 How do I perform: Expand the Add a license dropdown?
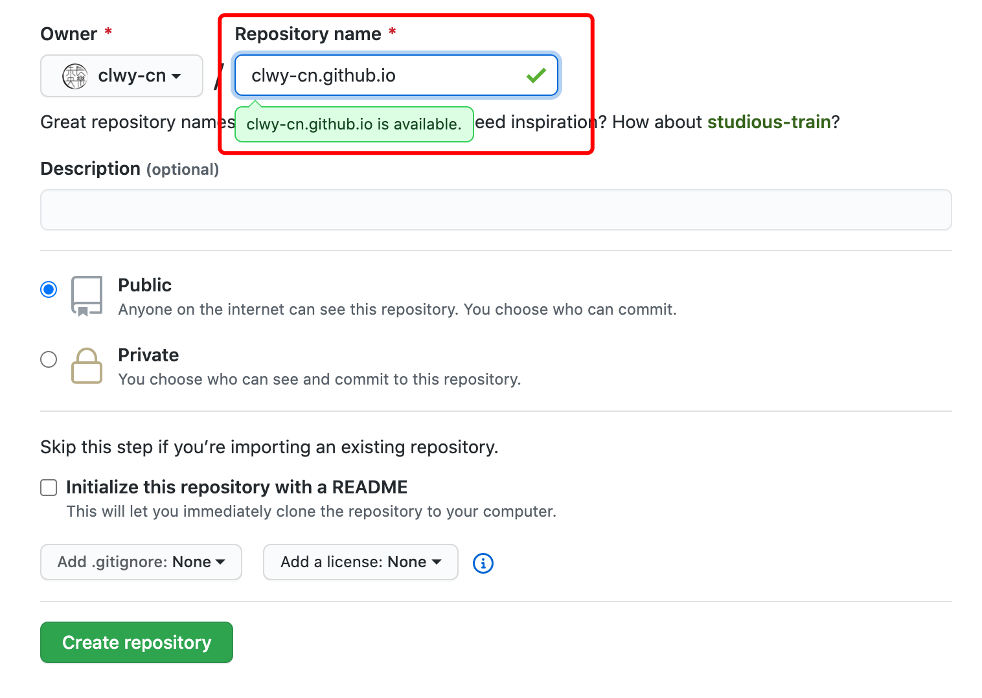pyautogui.click(x=361, y=562)
